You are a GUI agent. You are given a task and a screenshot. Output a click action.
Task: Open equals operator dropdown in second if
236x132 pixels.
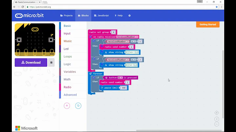(x=133, y=60)
